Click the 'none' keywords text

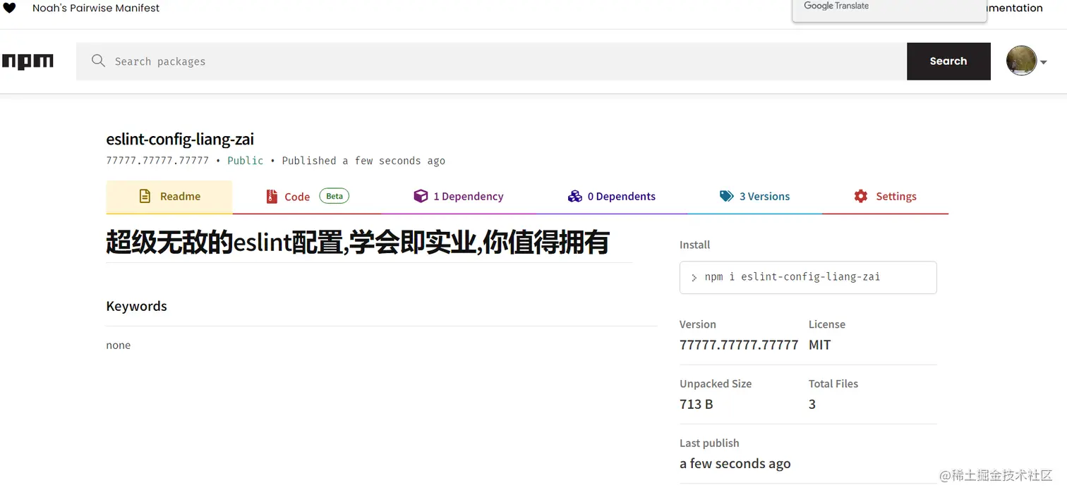[x=118, y=345]
